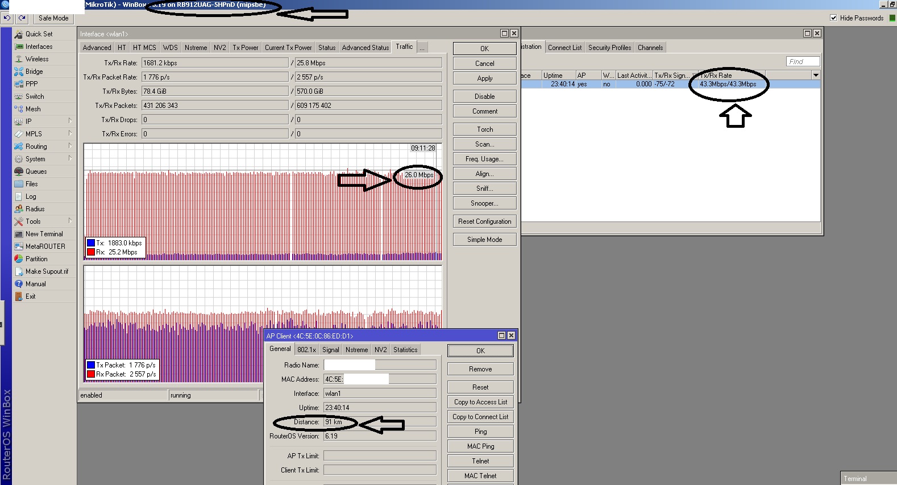
Task: Open the Radius settings
Action: [35, 209]
